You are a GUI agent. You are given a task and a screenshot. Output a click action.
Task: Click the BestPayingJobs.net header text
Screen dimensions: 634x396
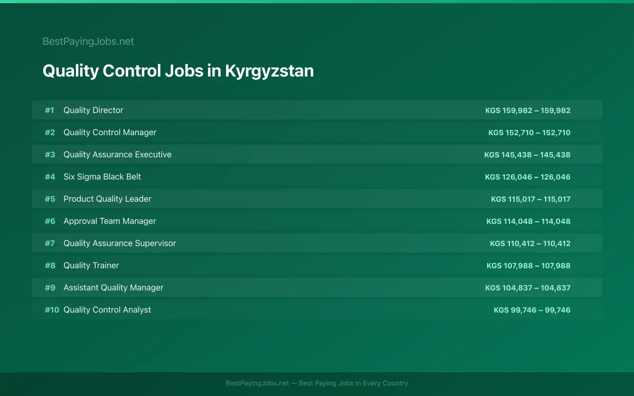click(88, 41)
